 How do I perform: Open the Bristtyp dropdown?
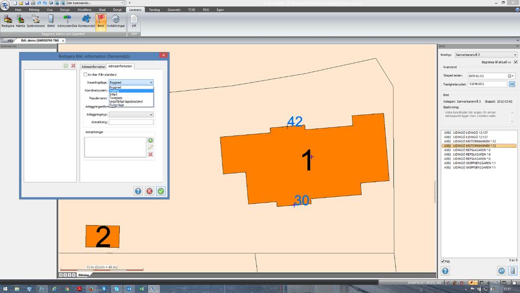tap(515, 55)
